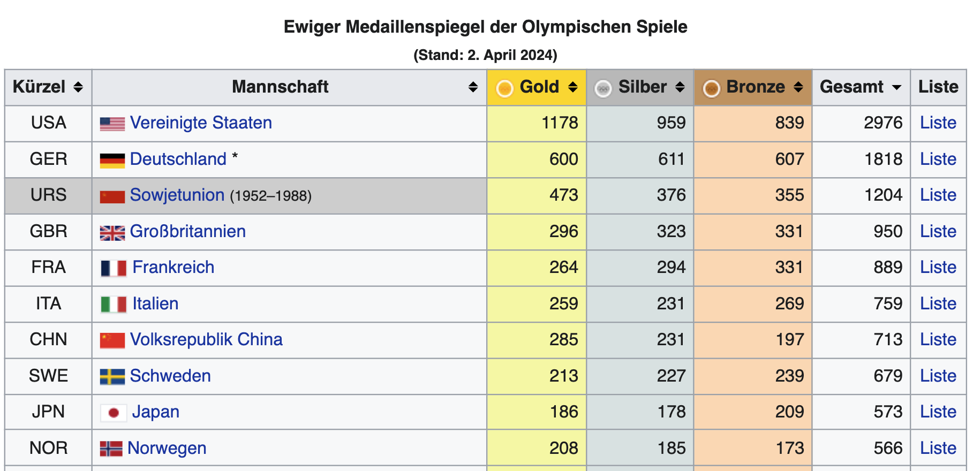The height and width of the screenshot is (471, 973).
Task: Click the bronze medal icon in header
Action: click(x=711, y=88)
